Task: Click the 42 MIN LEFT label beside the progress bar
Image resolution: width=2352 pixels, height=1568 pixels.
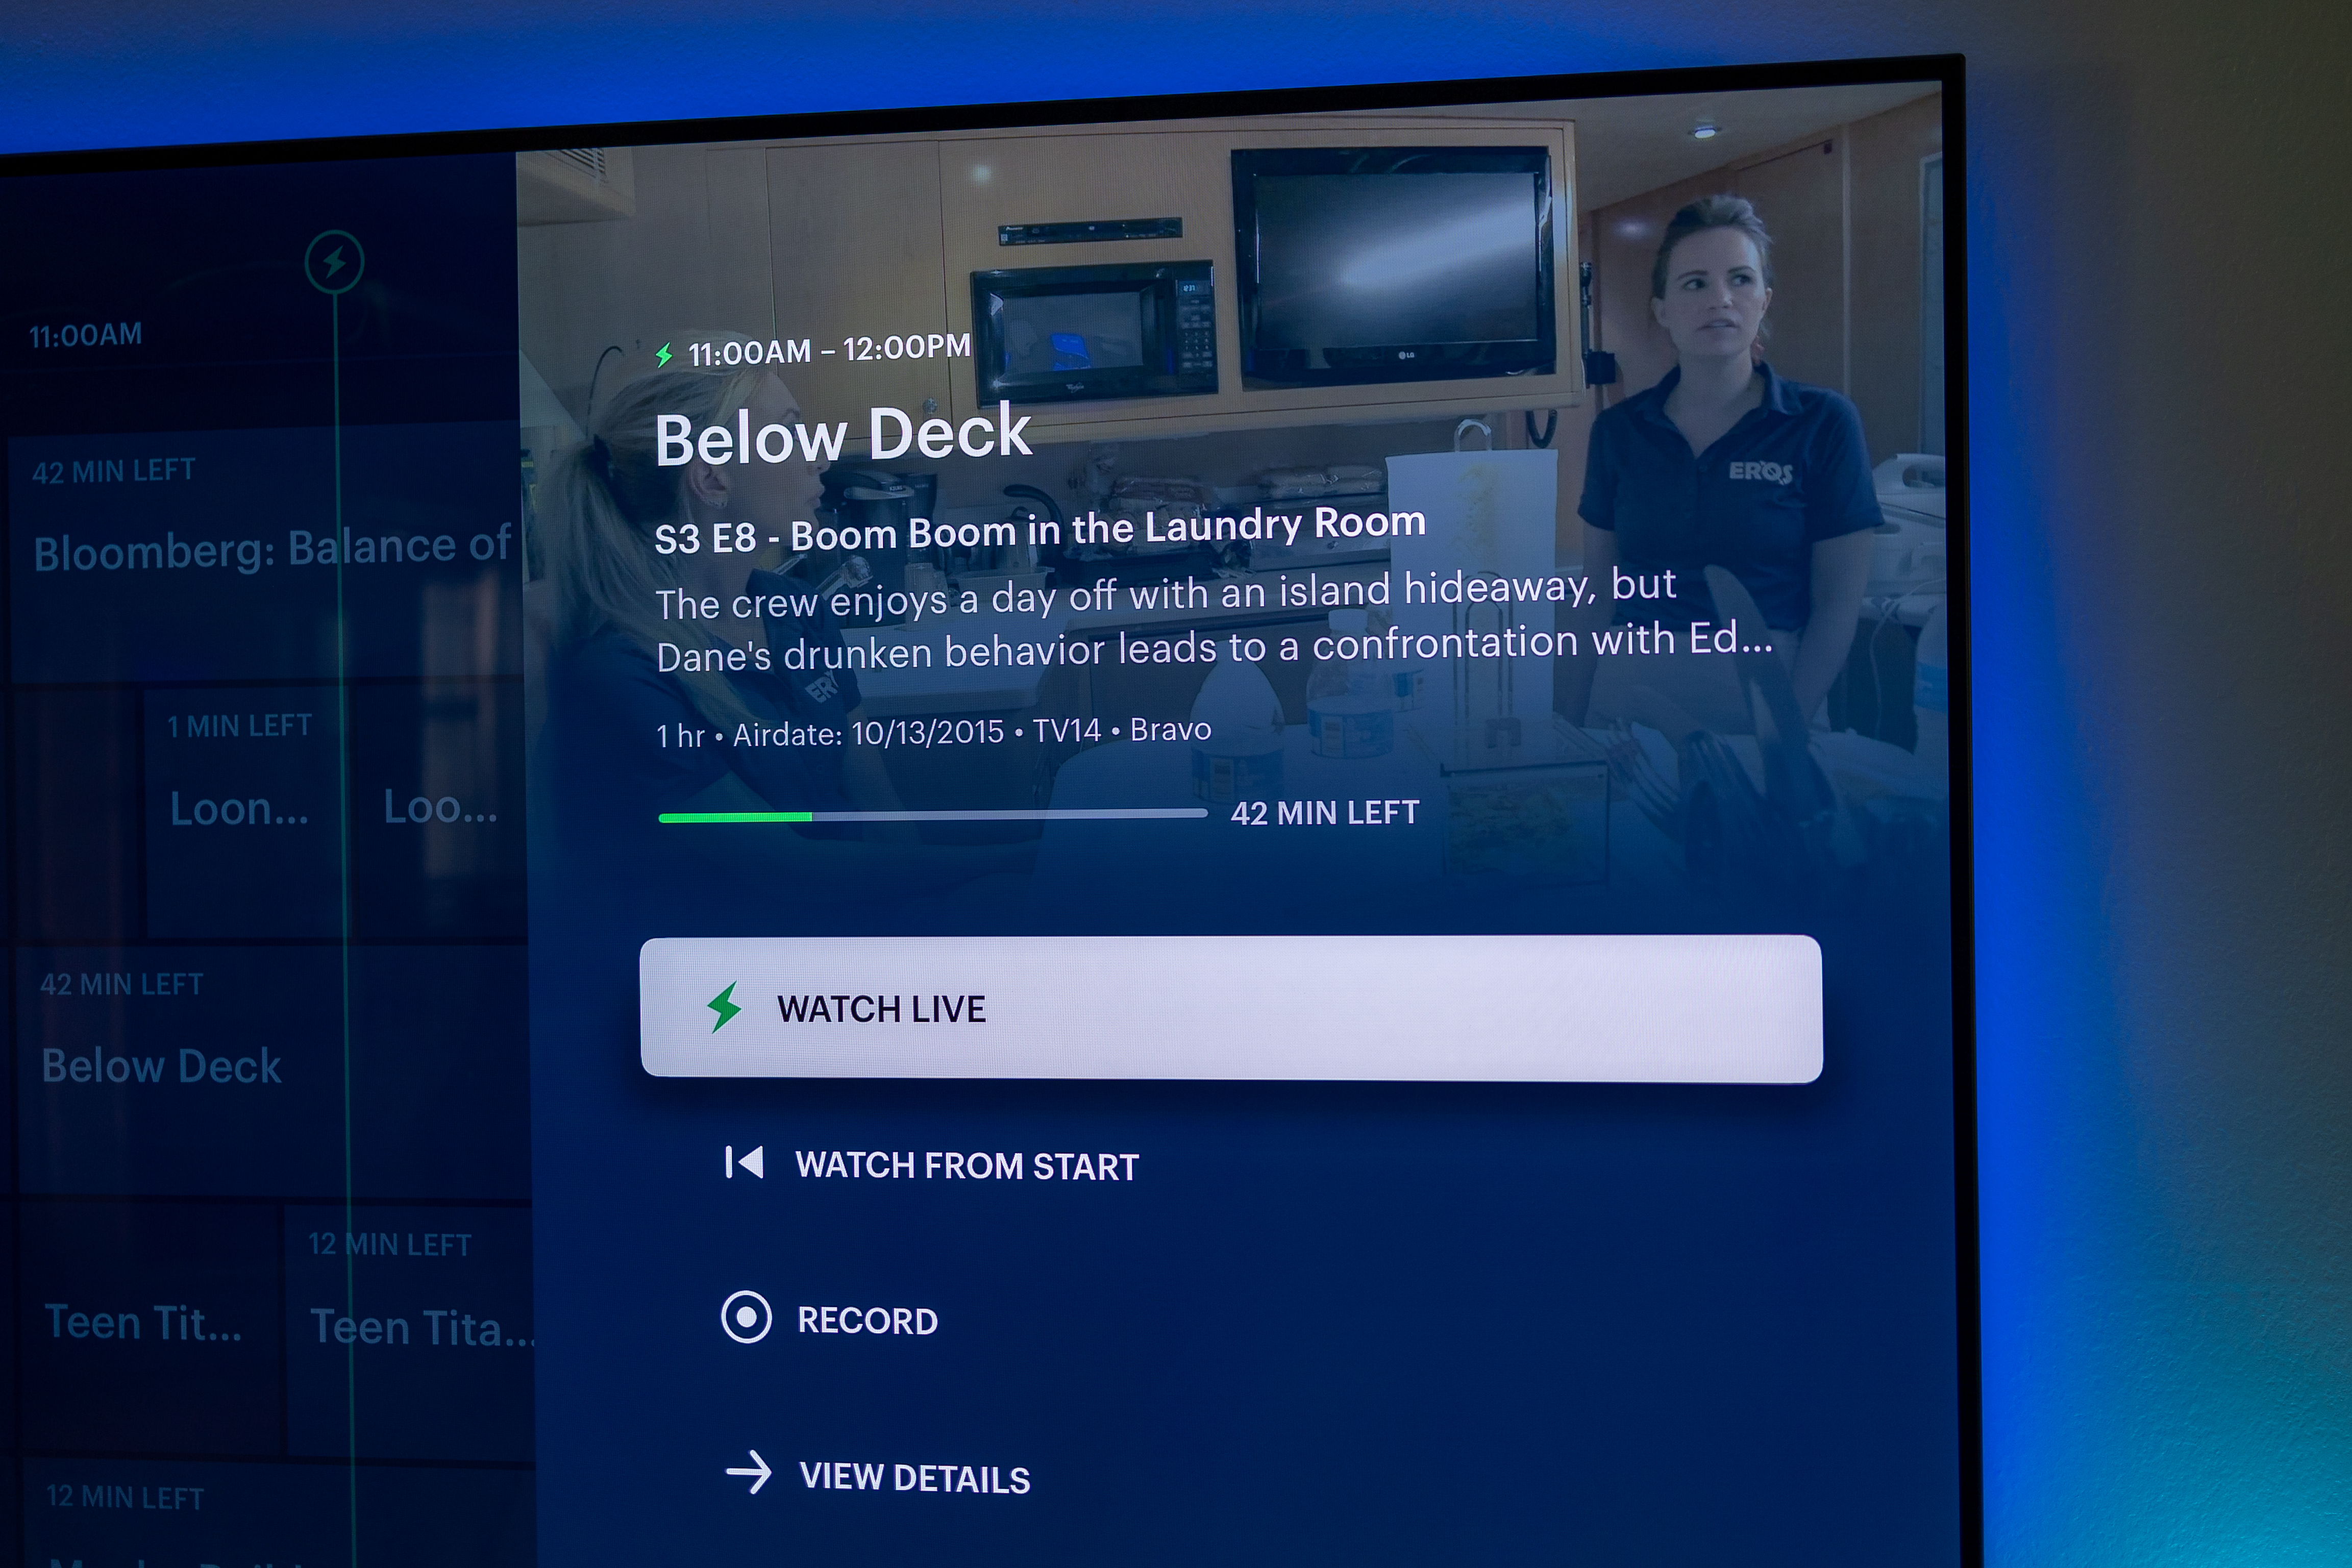Action: (x=1325, y=812)
